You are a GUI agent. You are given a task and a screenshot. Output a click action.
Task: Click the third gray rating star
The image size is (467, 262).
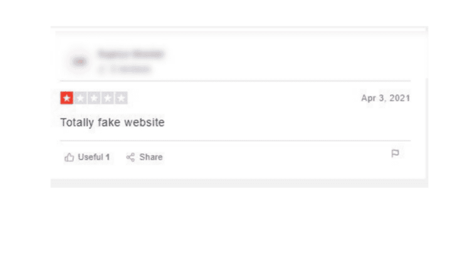94,98
